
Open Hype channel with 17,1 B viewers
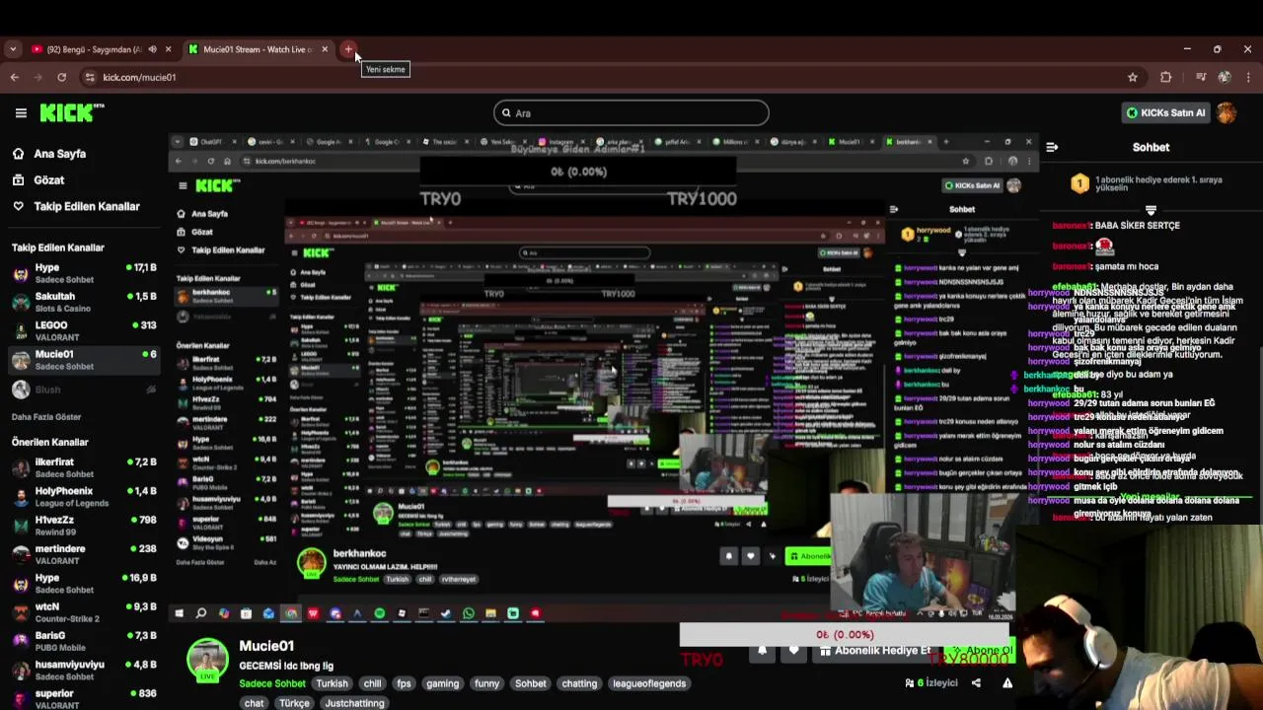(x=83, y=274)
